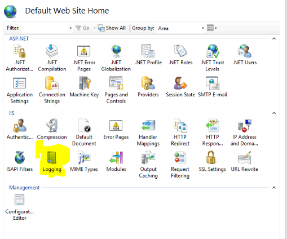287x239 pixels.
Task: Open the Go button dropdown arrow
Action: [x=95, y=28]
